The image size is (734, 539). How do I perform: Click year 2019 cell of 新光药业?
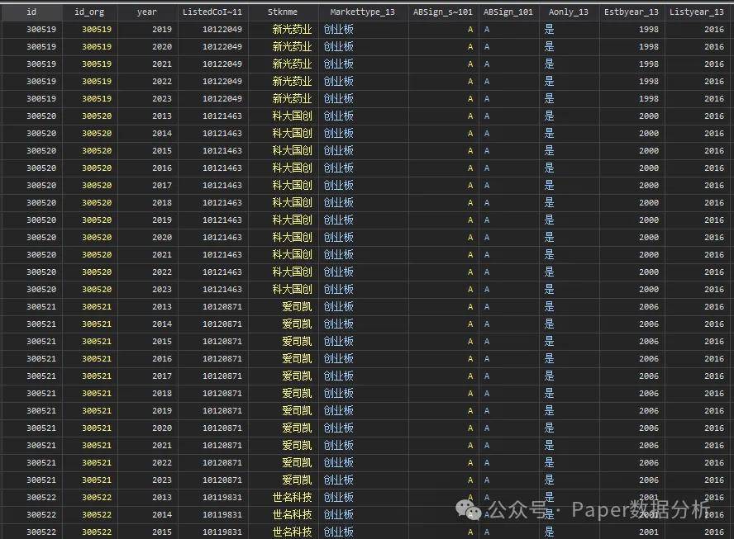pos(162,30)
